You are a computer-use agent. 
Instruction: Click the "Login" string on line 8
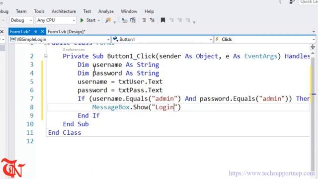pyautogui.click(x=164, y=107)
